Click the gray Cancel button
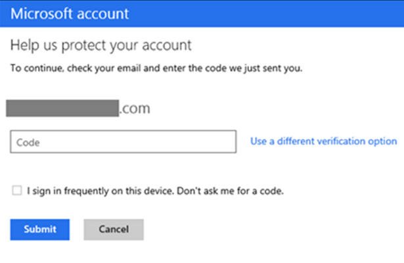Viewport: 404px width, 263px height. 113,229
